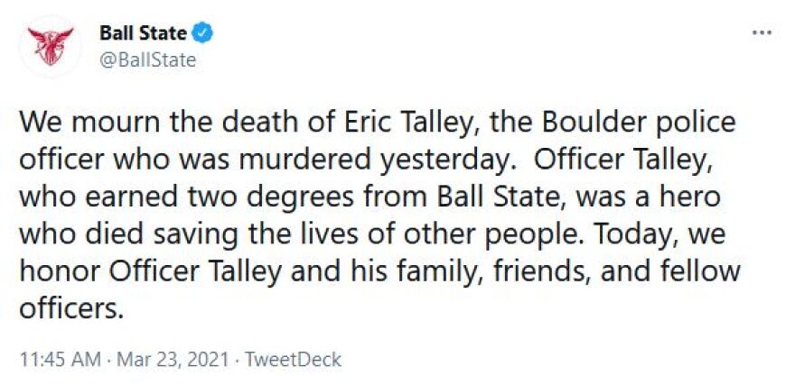795x385 pixels.
Task: Open the three-dot more options menu
Action: pos(762,34)
